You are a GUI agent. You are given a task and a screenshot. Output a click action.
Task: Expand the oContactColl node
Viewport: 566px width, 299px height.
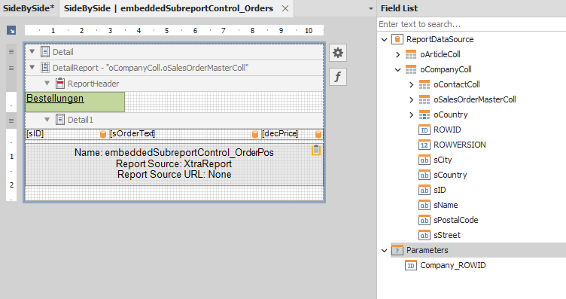tap(412, 84)
